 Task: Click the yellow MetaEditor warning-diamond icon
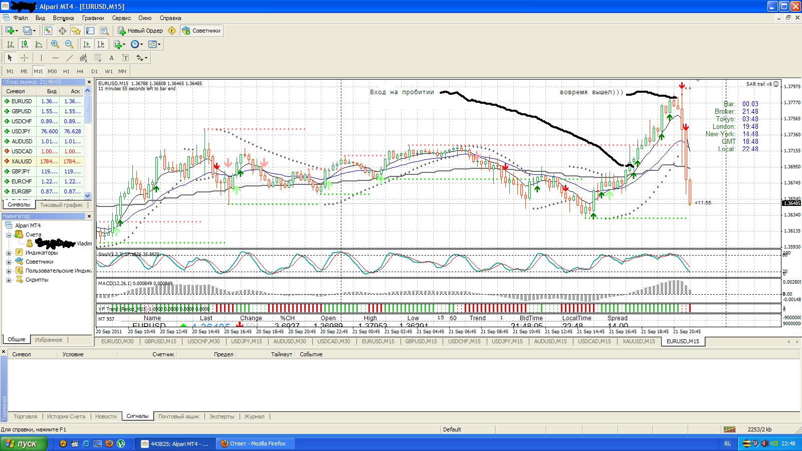click(x=172, y=31)
